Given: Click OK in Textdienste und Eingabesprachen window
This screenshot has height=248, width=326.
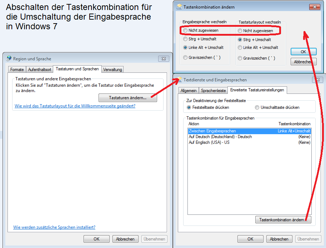Looking at the screenshot, I should tap(250, 239).
